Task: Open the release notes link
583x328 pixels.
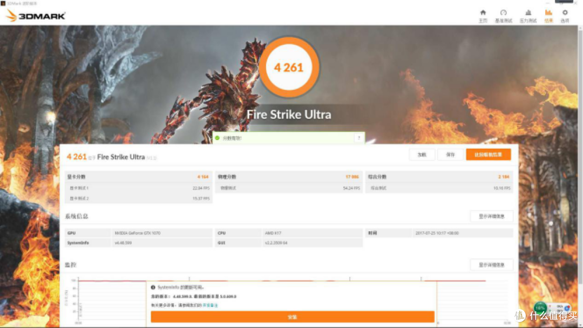Action: point(210,305)
